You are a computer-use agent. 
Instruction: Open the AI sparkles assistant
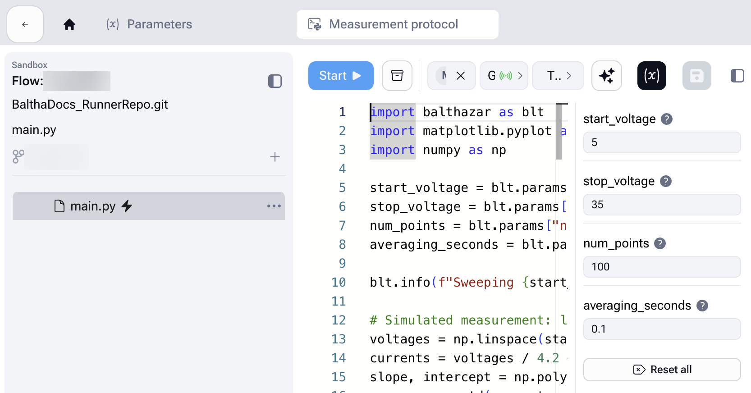pos(607,76)
